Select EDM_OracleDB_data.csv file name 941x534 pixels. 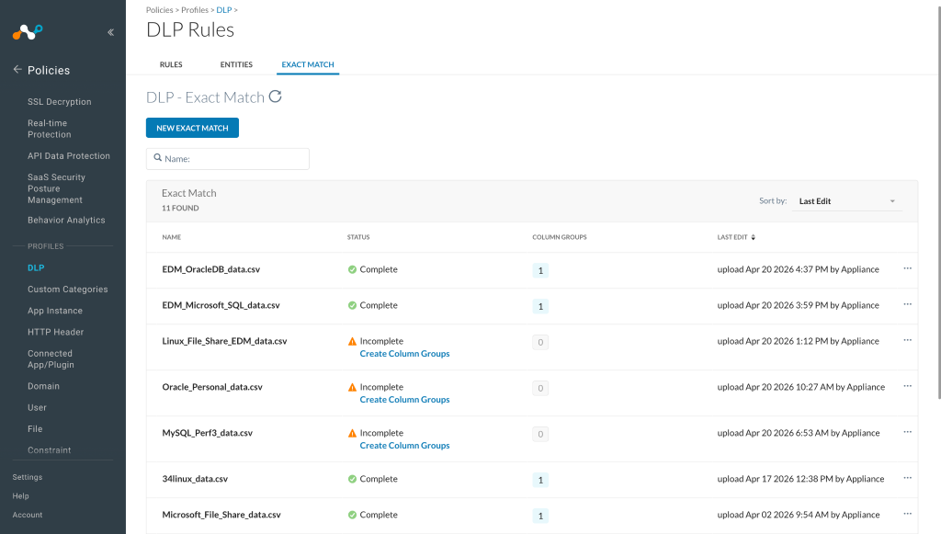pos(211,269)
